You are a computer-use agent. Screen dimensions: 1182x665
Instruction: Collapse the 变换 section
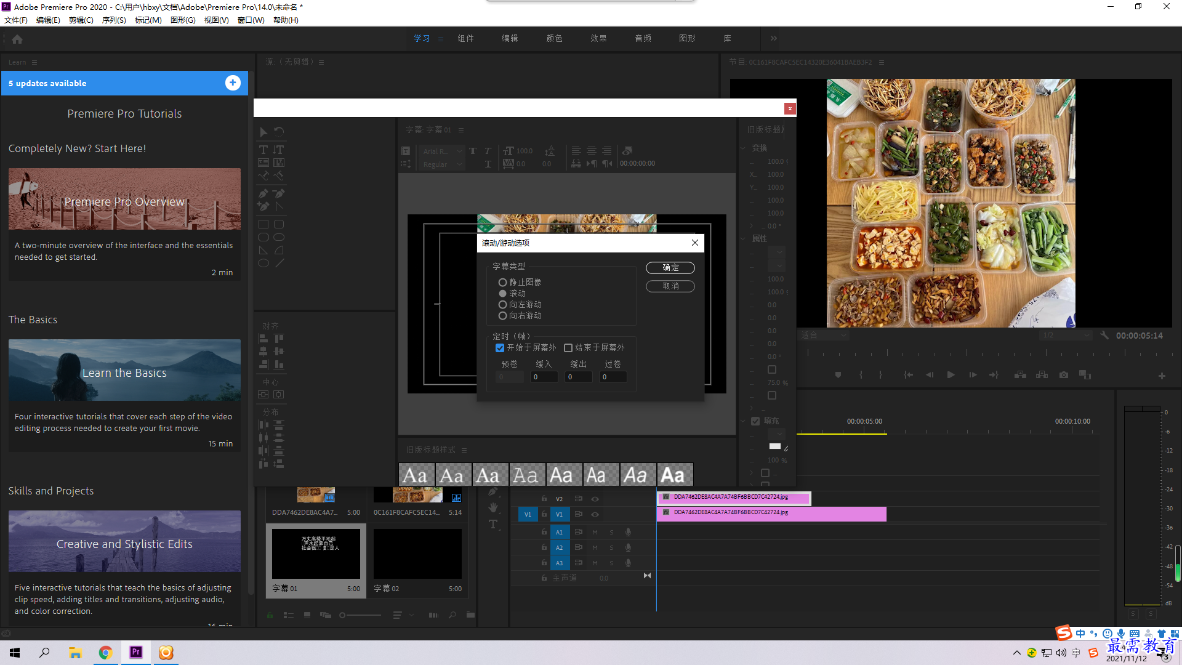(743, 148)
